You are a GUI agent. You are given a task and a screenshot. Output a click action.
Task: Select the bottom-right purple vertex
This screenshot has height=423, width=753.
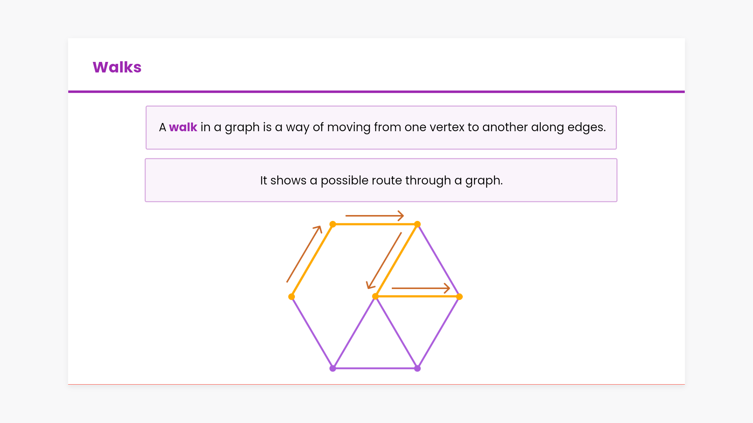(417, 368)
